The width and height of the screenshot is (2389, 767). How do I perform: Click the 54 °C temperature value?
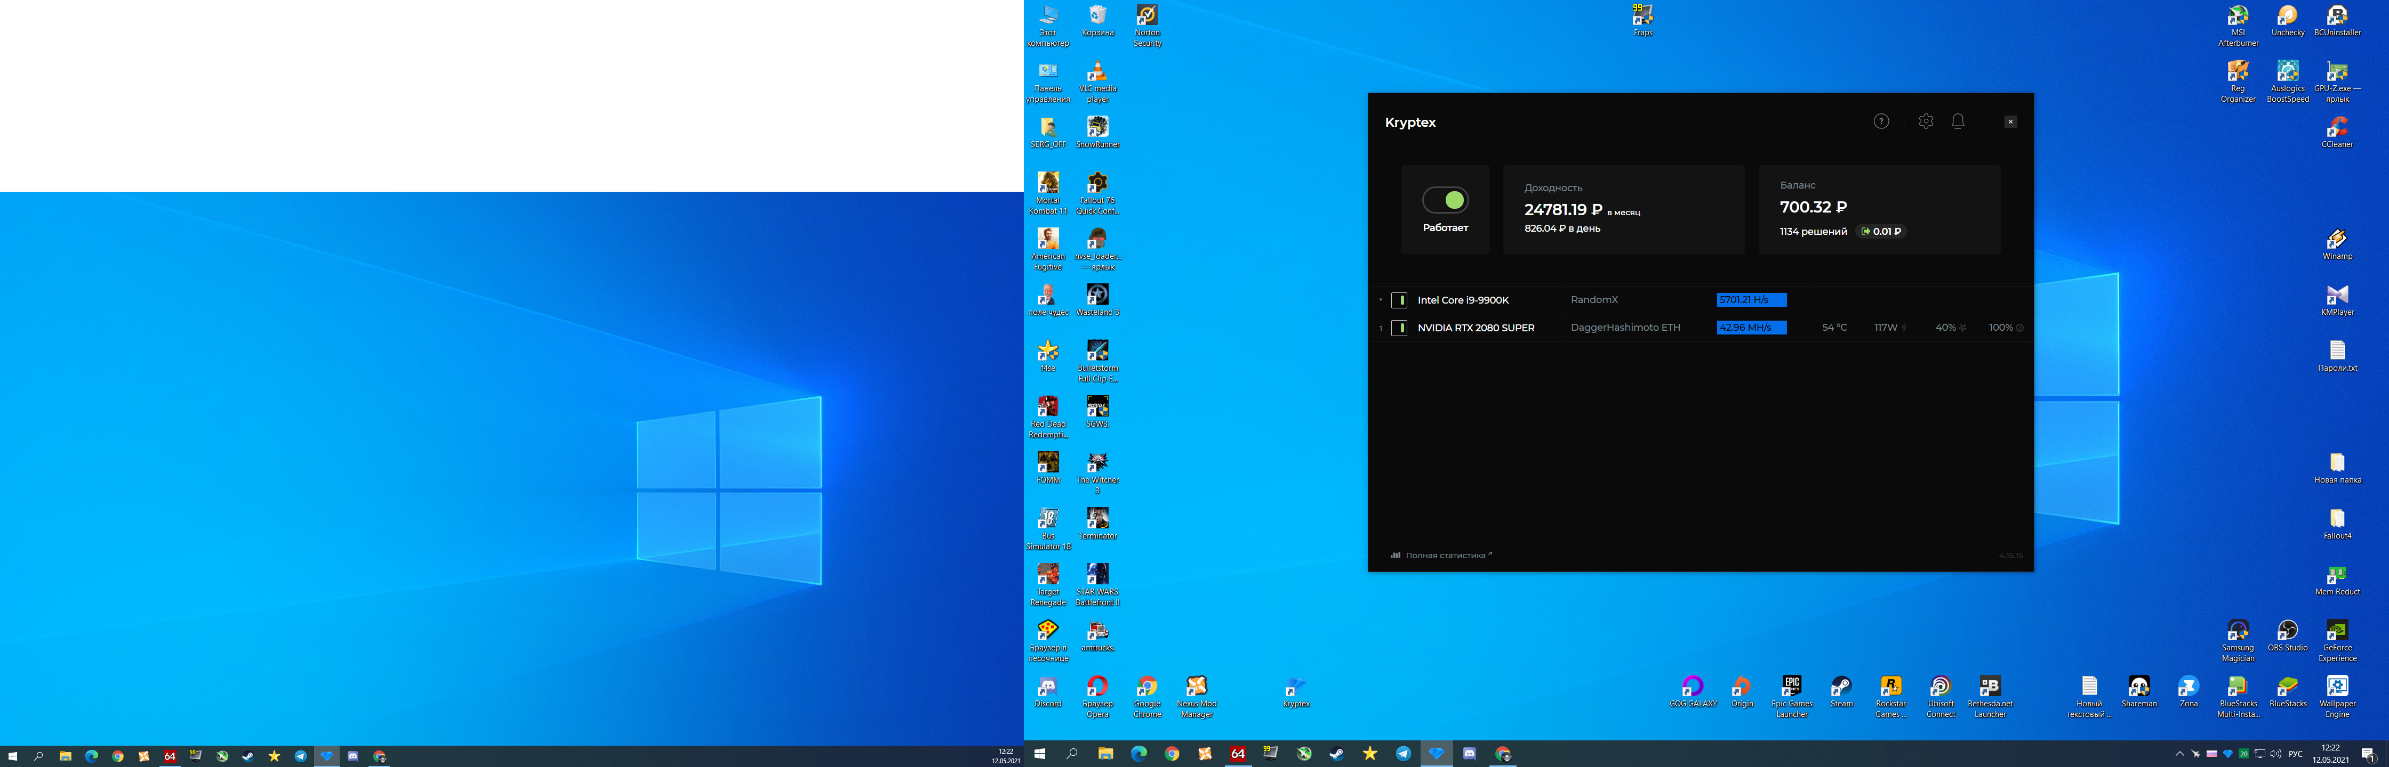click(1833, 328)
